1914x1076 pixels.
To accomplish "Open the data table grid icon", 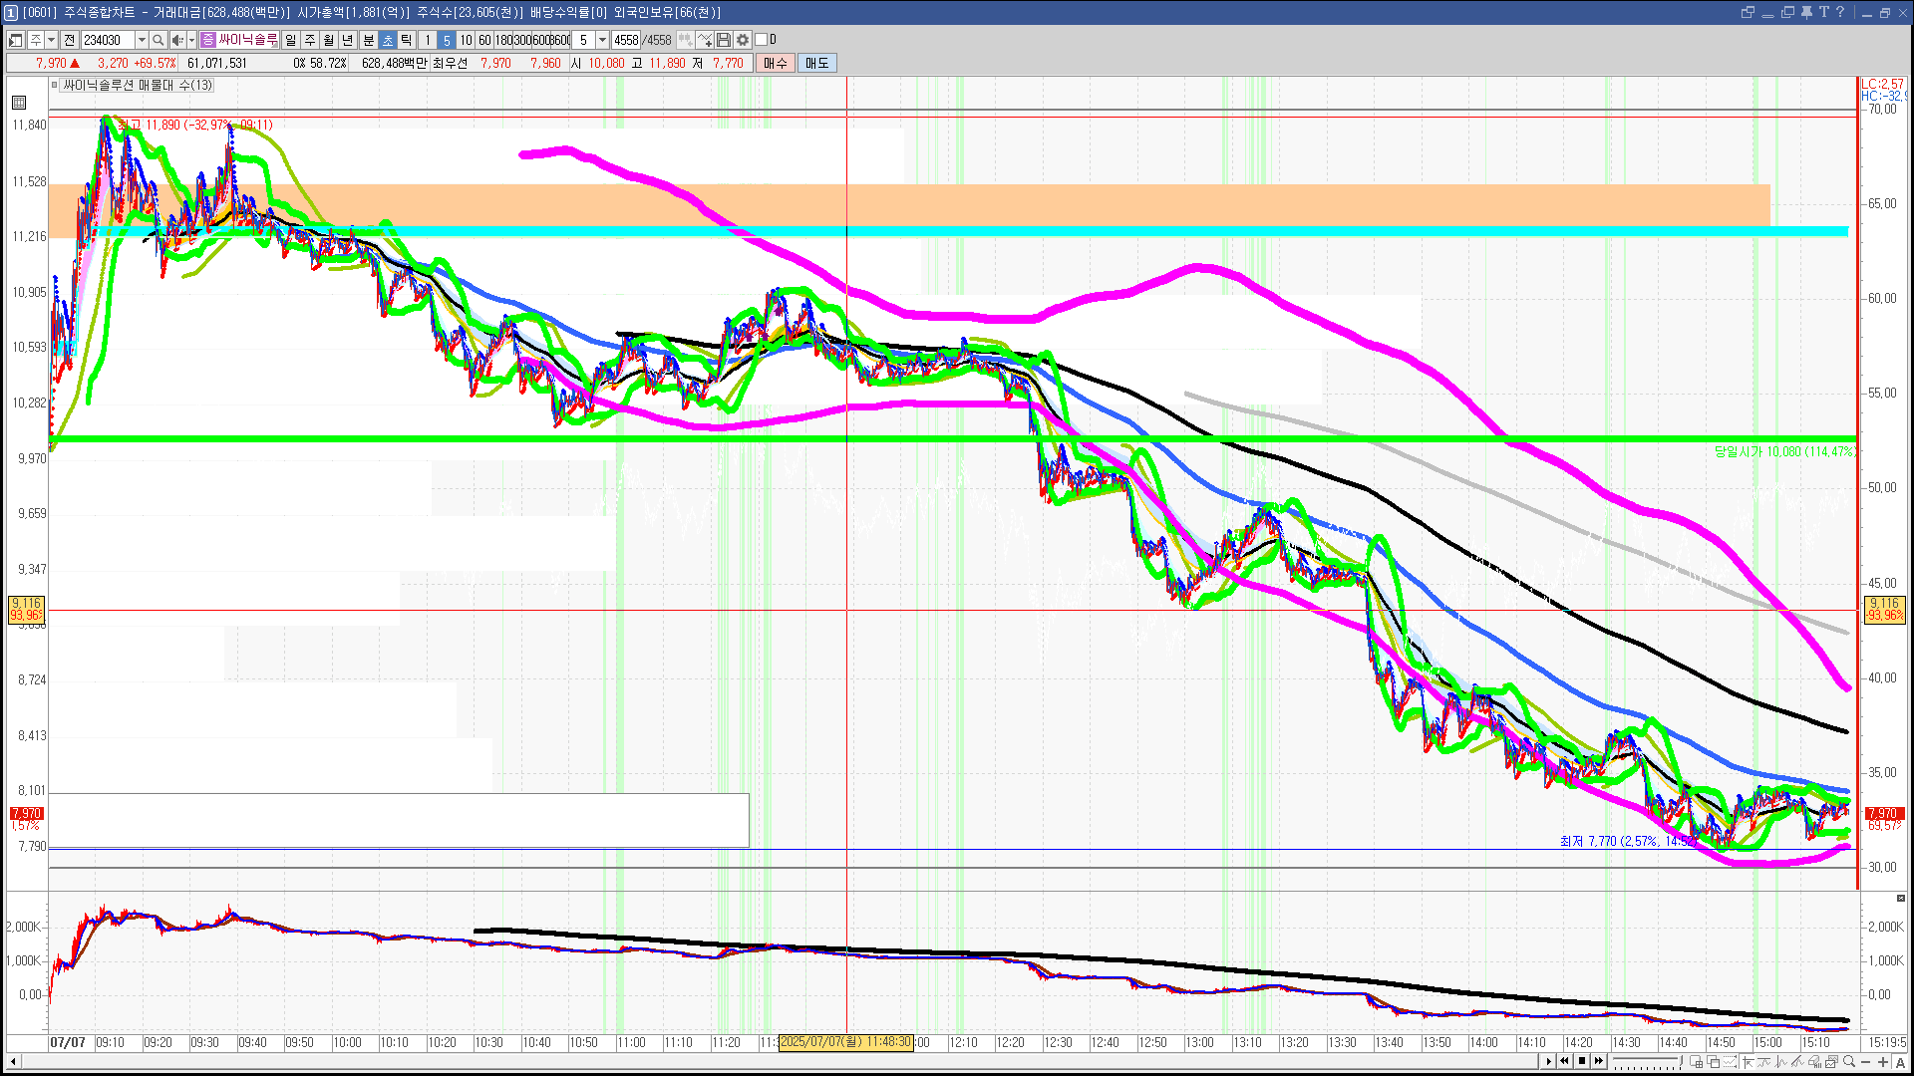I will point(19,103).
